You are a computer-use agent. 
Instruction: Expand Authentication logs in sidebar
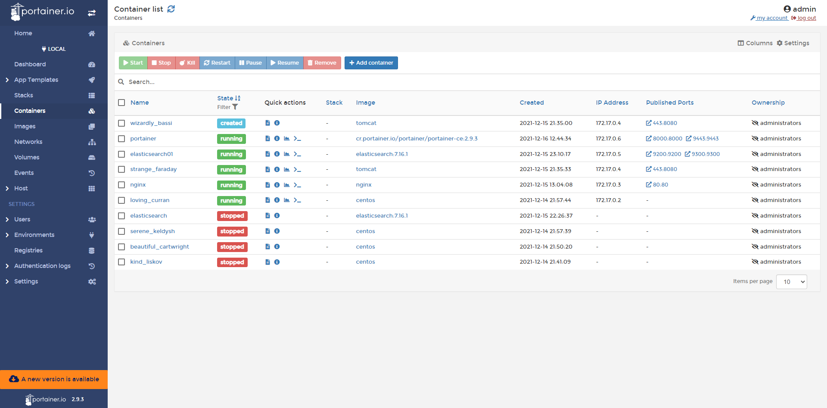[x=7, y=266]
